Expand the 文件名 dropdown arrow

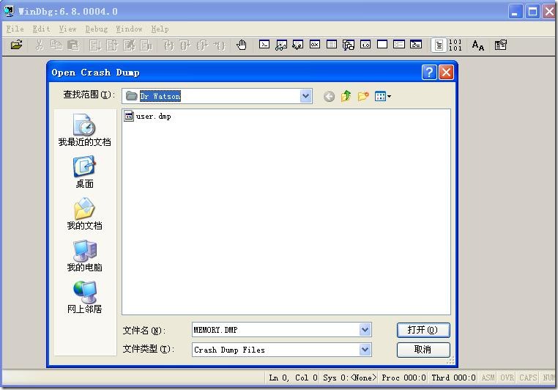coord(365,330)
